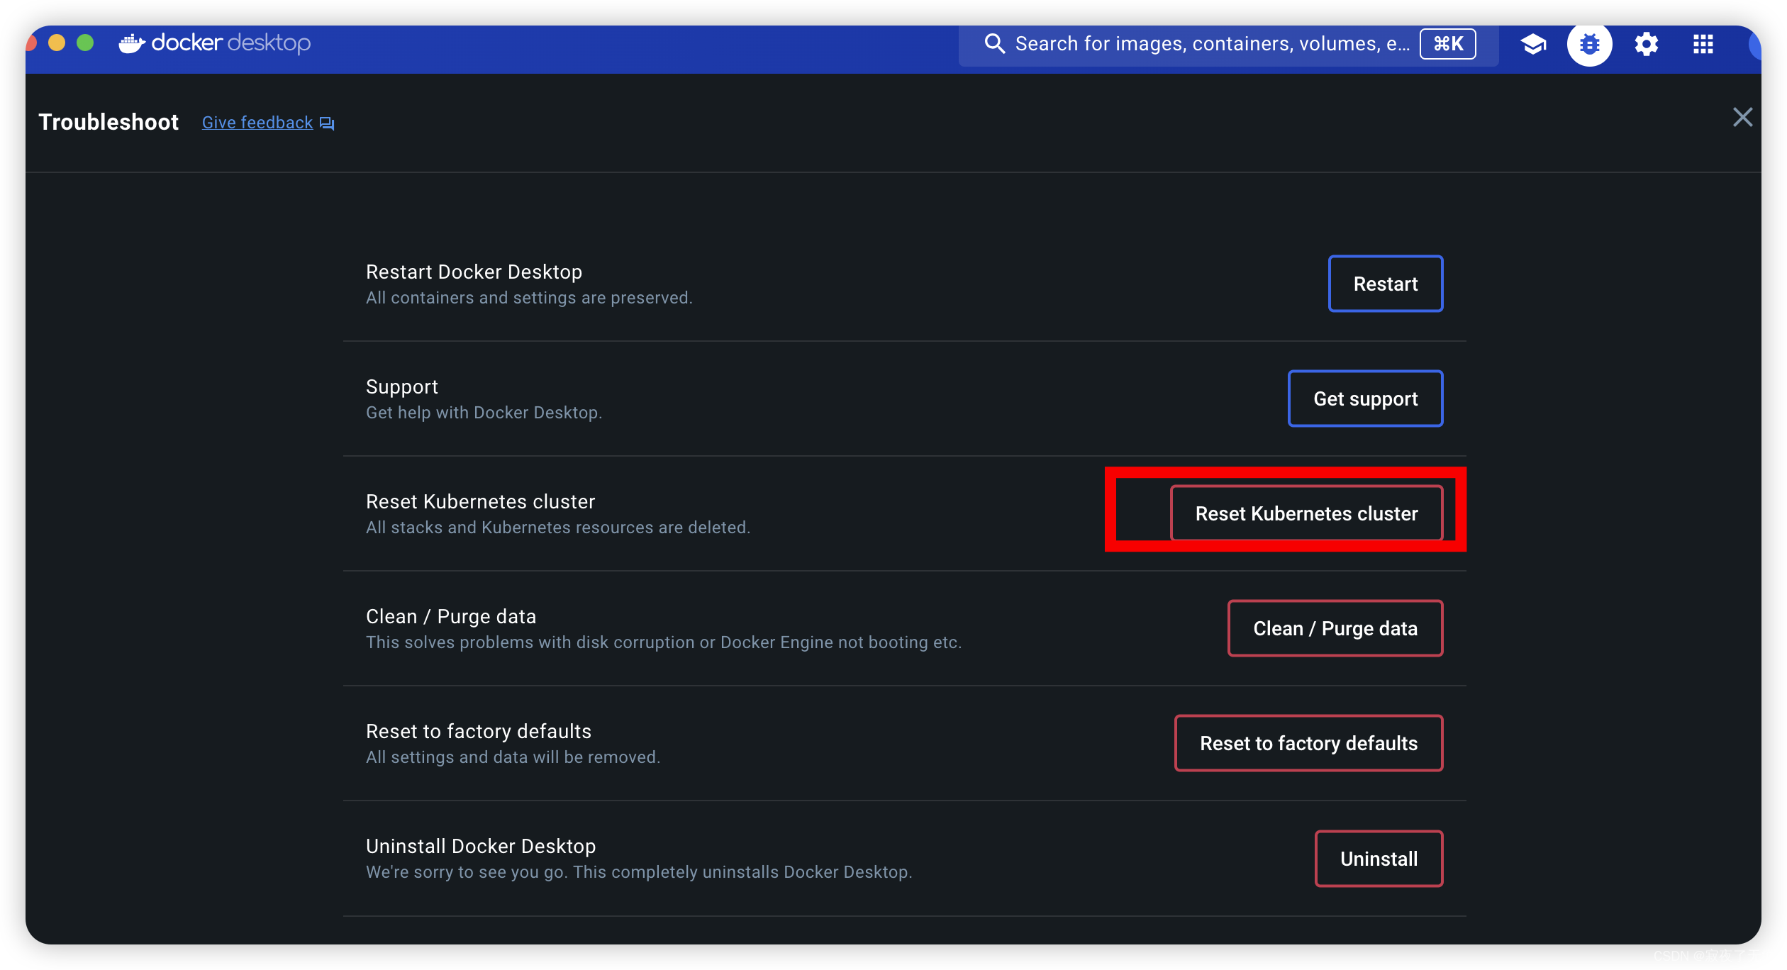The height and width of the screenshot is (970, 1787).
Task: Click the search magnifier icon
Action: tap(994, 43)
